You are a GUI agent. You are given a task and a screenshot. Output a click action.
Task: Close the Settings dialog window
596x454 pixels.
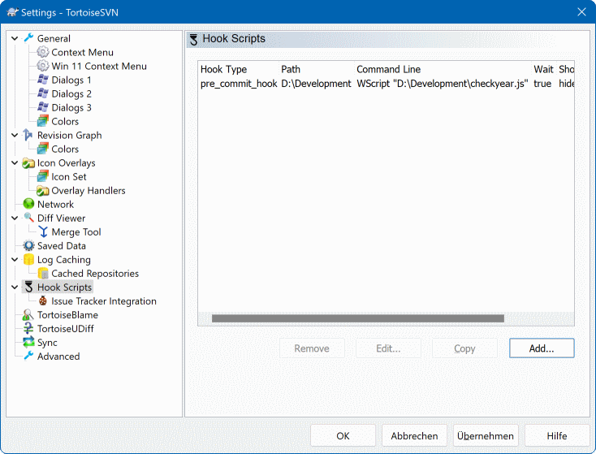[581, 12]
